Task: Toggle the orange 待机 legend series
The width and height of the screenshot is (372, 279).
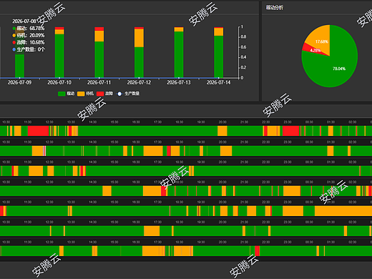Action: (x=85, y=94)
